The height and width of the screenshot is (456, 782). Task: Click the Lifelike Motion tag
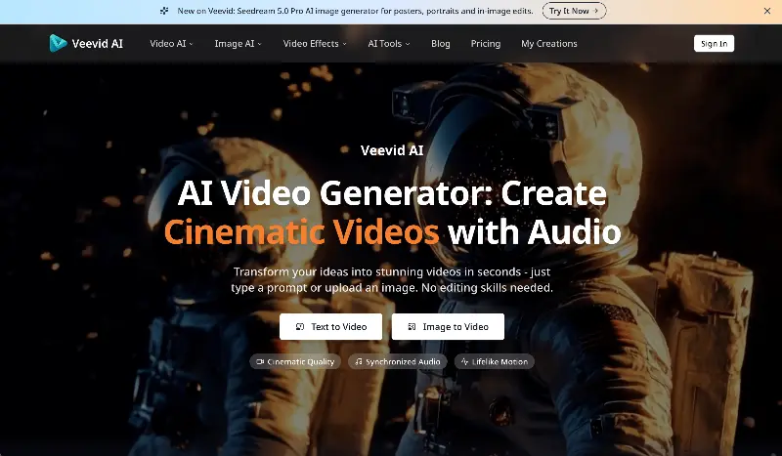coord(495,362)
